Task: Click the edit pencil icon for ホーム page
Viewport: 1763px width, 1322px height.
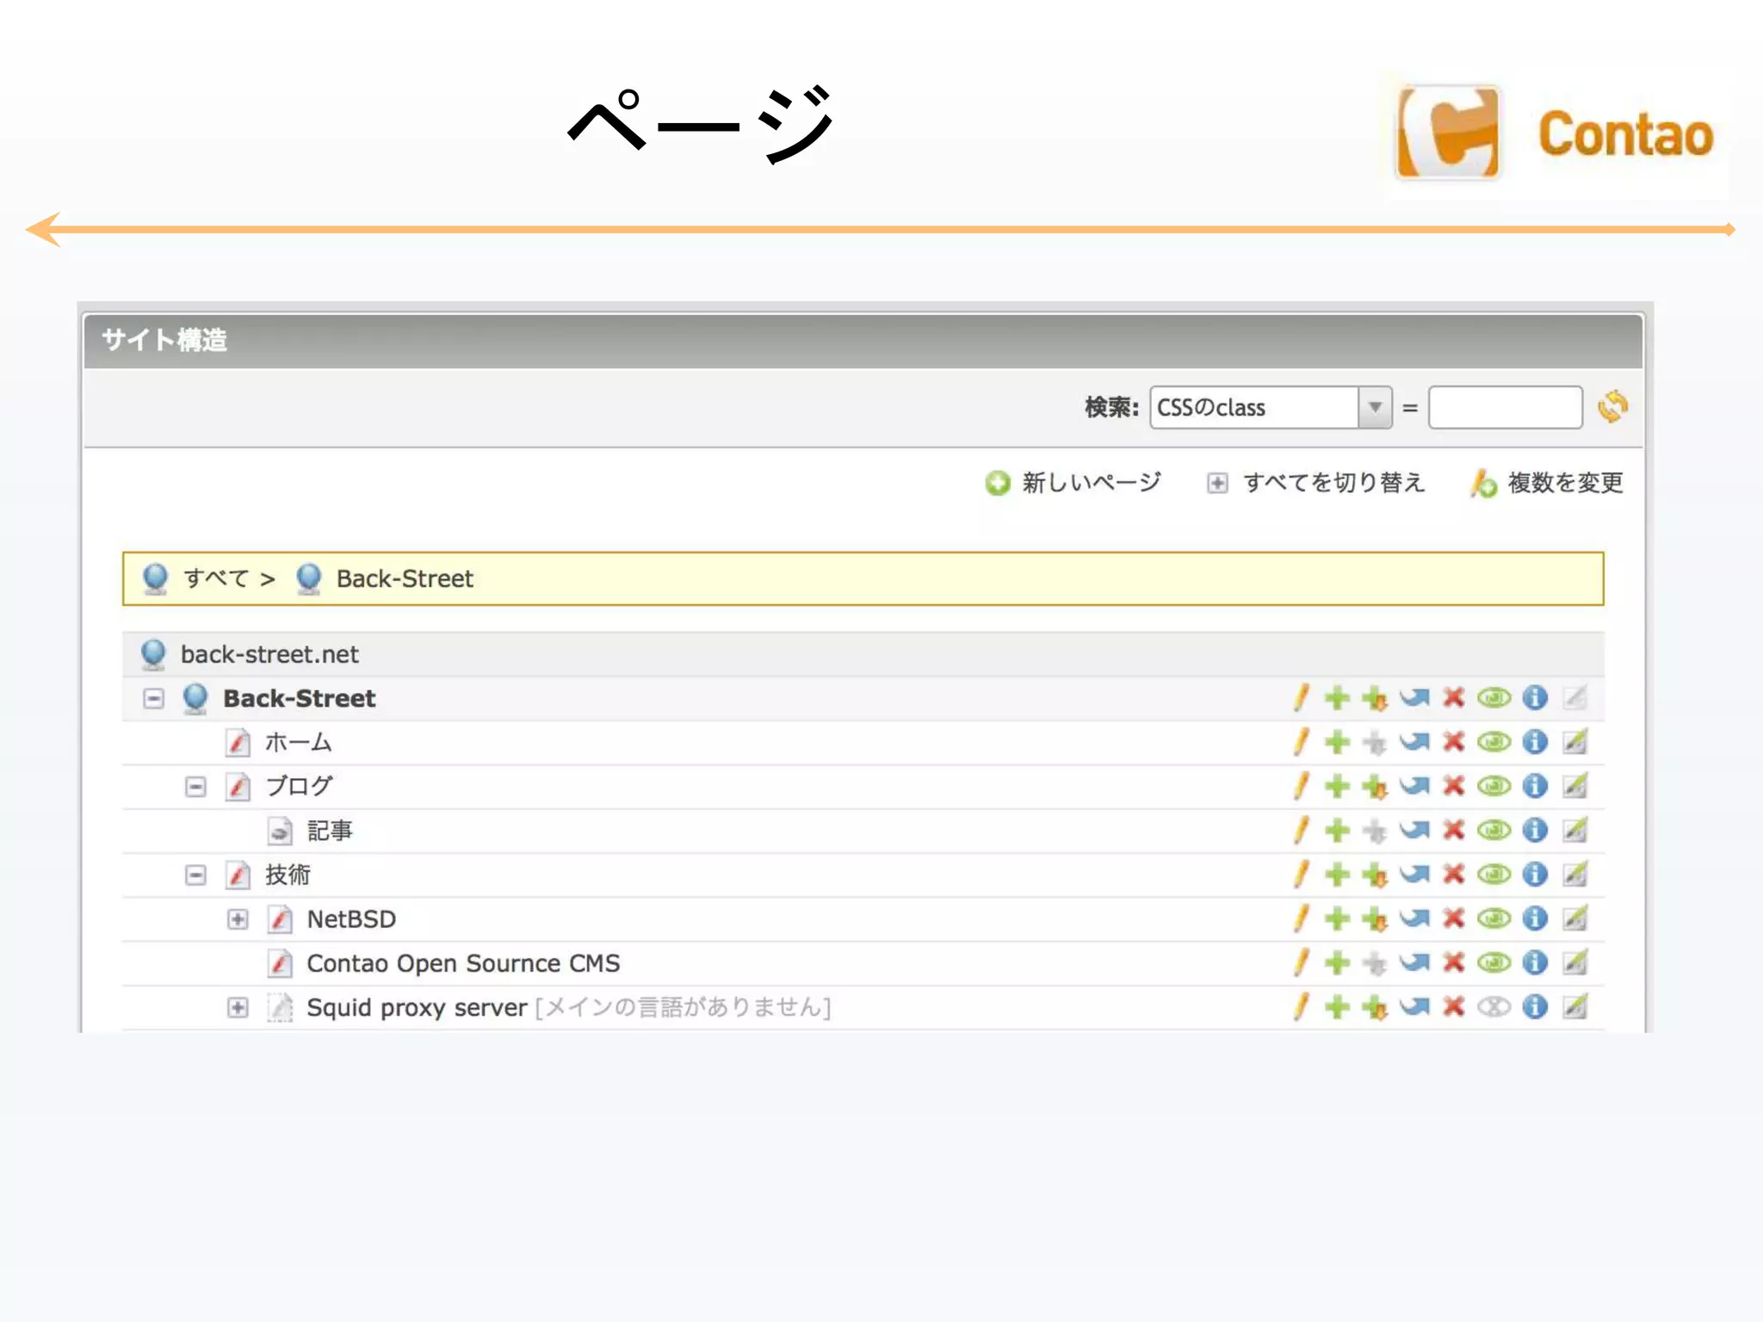Action: (x=1302, y=742)
